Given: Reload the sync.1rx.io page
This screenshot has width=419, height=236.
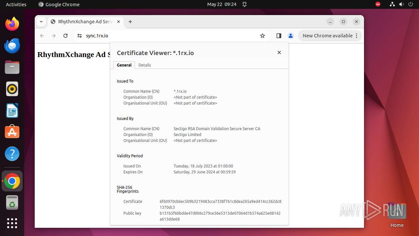Looking at the screenshot, I should [65, 36].
